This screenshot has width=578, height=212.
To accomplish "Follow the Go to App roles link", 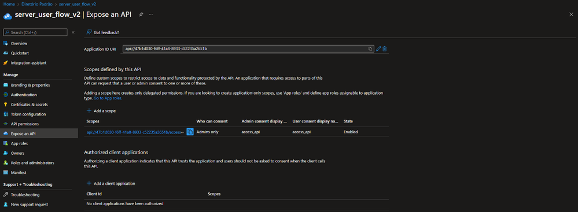I will (108, 98).
